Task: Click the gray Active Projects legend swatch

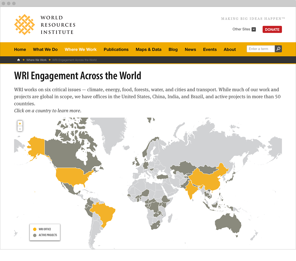Action: click(35, 235)
